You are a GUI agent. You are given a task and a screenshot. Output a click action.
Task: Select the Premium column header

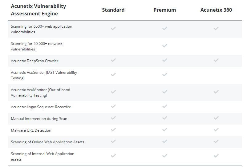pos(164,10)
